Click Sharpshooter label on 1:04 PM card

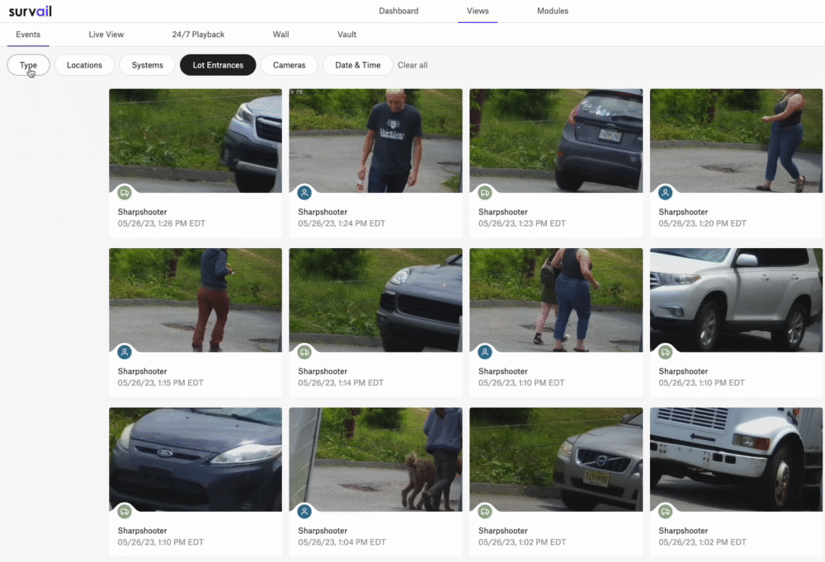[323, 531]
